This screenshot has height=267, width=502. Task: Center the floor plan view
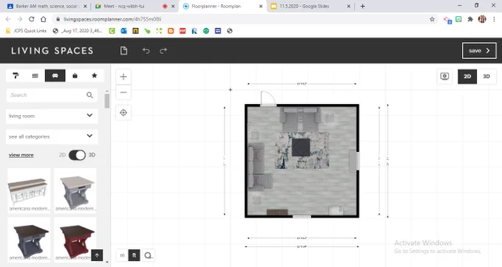point(123,113)
